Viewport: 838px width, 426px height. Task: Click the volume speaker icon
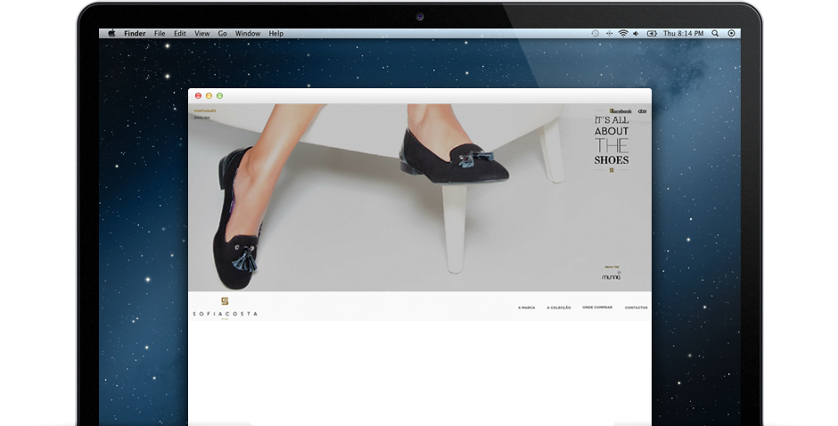[x=636, y=33]
